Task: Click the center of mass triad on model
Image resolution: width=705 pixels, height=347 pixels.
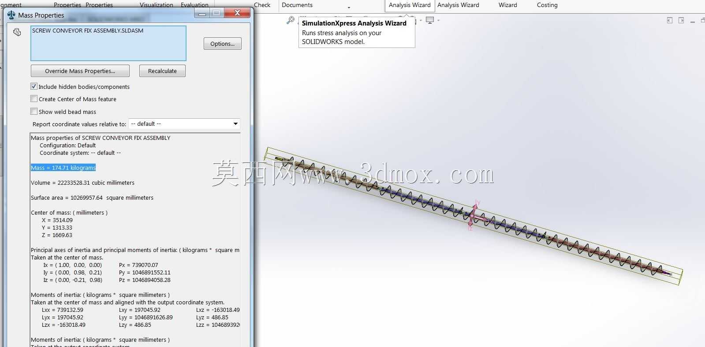Action: 473,216
